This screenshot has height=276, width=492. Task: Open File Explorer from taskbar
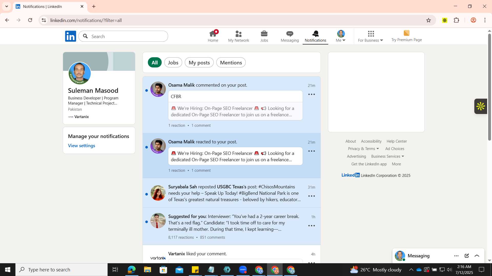pyautogui.click(x=147, y=270)
